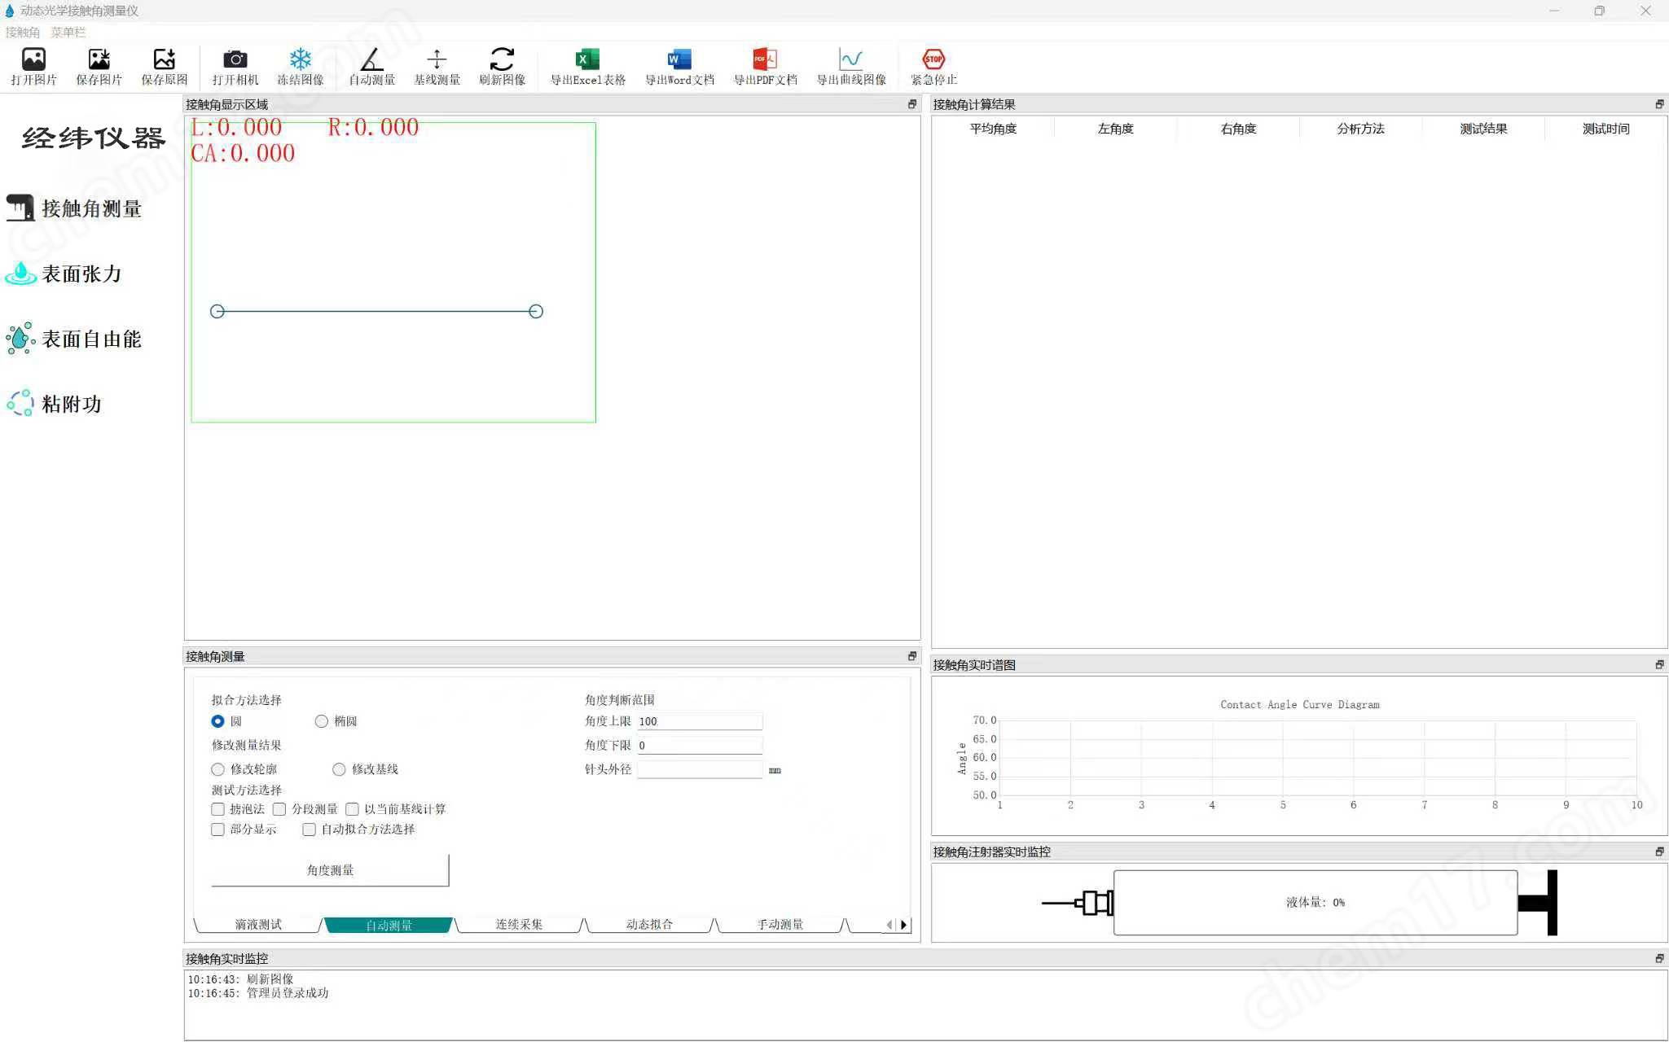Undock the 接触角测量 panel float button

coord(912,656)
